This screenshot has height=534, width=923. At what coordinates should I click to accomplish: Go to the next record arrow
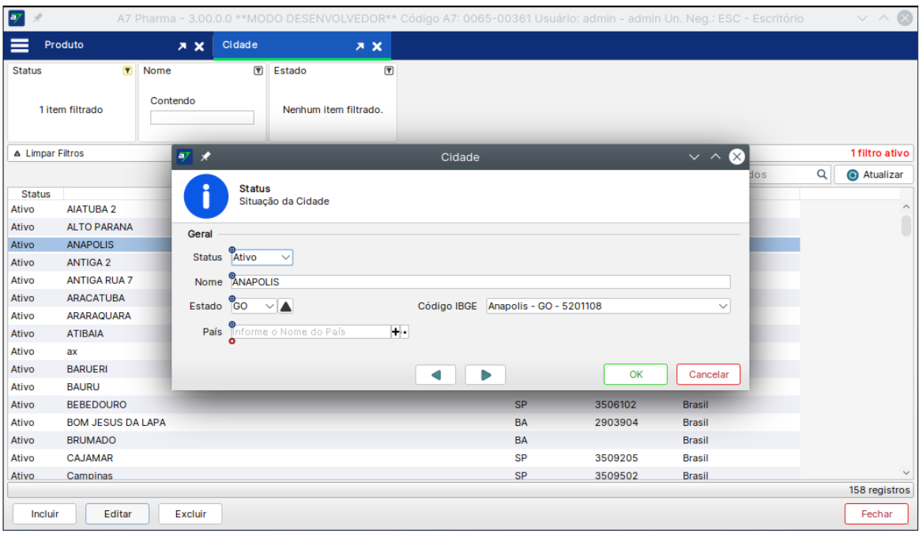(x=485, y=375)
